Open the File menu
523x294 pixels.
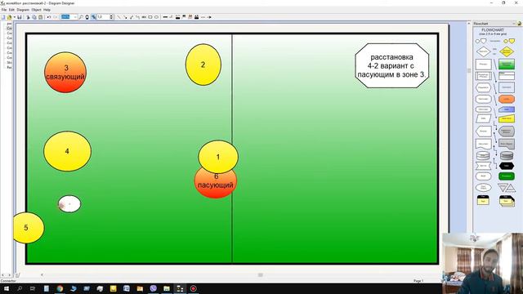pos(4,10)
